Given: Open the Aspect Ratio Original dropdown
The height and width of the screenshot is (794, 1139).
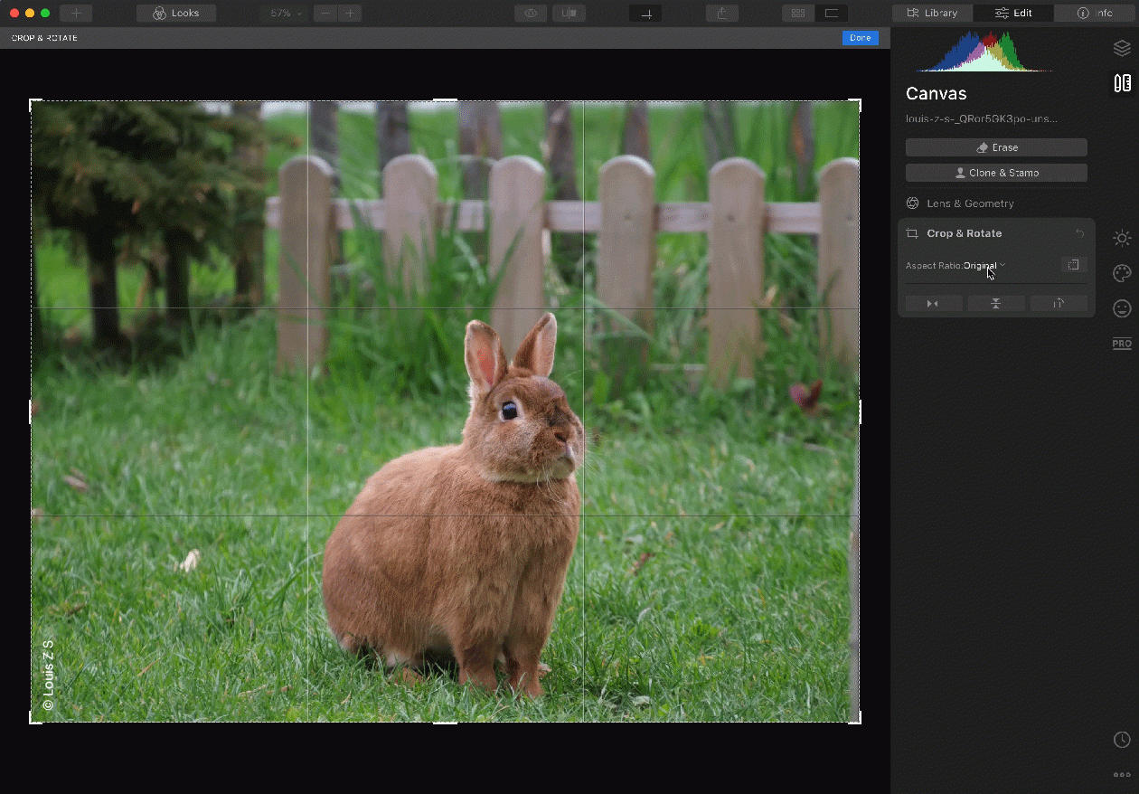Looking at the screenshot, I should click(984, 265).
